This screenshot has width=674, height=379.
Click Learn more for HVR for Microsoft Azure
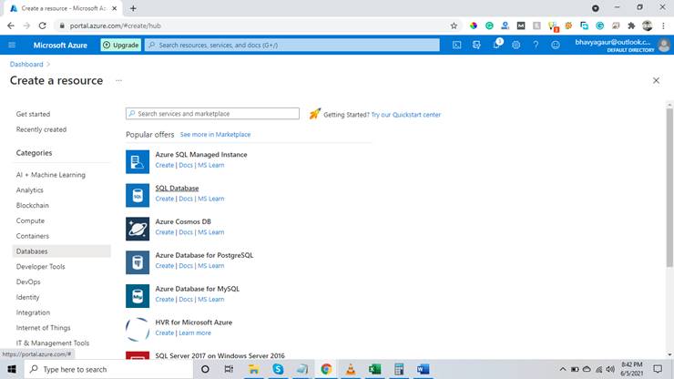(x=195, y=333)
